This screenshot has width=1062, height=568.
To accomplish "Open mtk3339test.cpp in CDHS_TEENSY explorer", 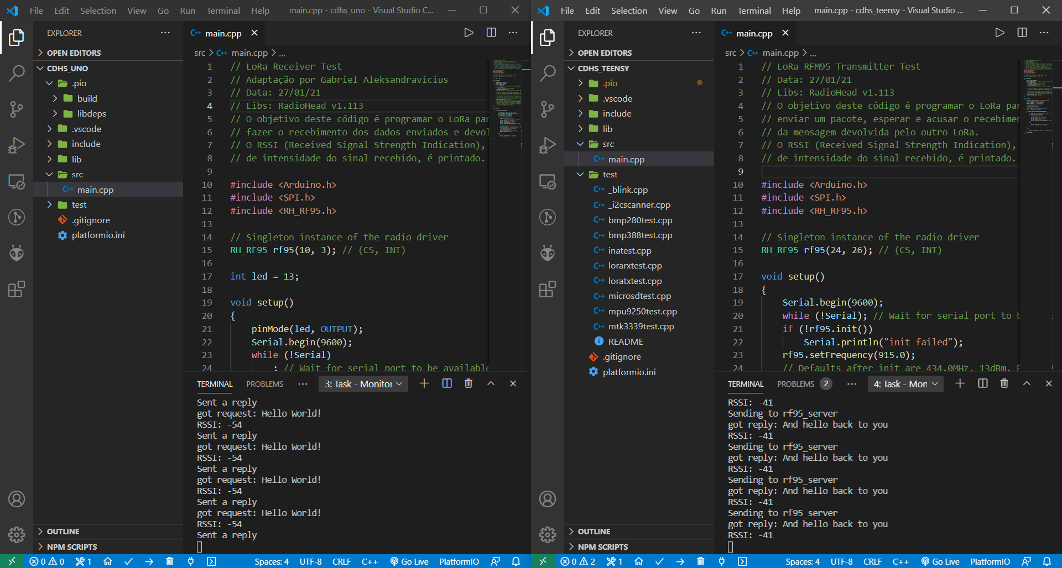I will 639,327.
